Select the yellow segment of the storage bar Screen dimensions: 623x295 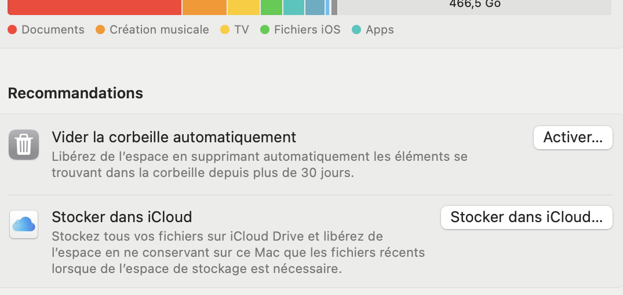point(243,7)
